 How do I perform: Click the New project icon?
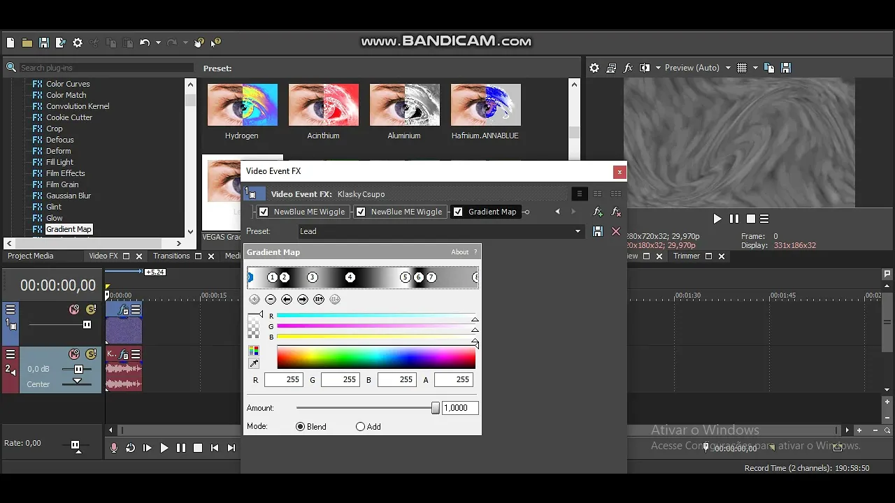pos(10,43)
